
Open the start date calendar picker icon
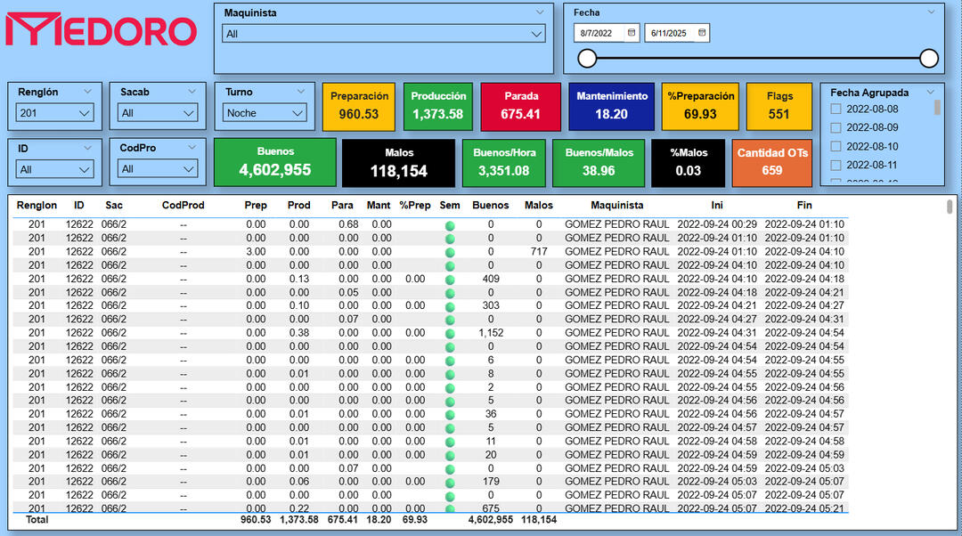click(x=632, y=33)
